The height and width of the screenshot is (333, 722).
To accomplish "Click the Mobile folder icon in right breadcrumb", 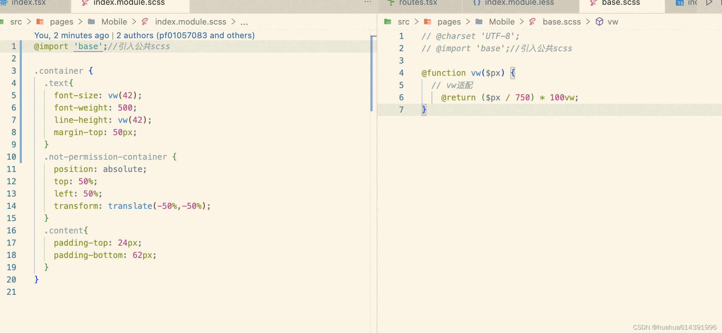I will [479, 22].
